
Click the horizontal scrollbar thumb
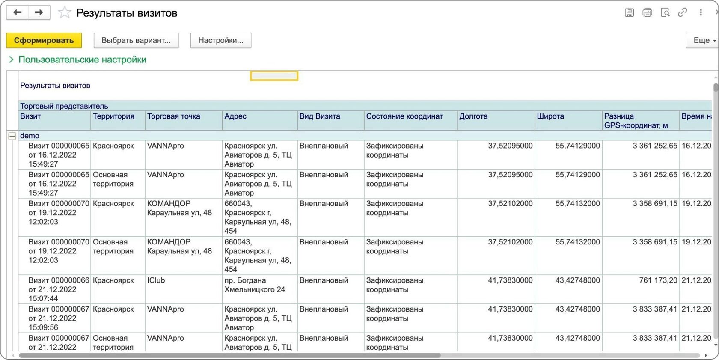(229, 355)
